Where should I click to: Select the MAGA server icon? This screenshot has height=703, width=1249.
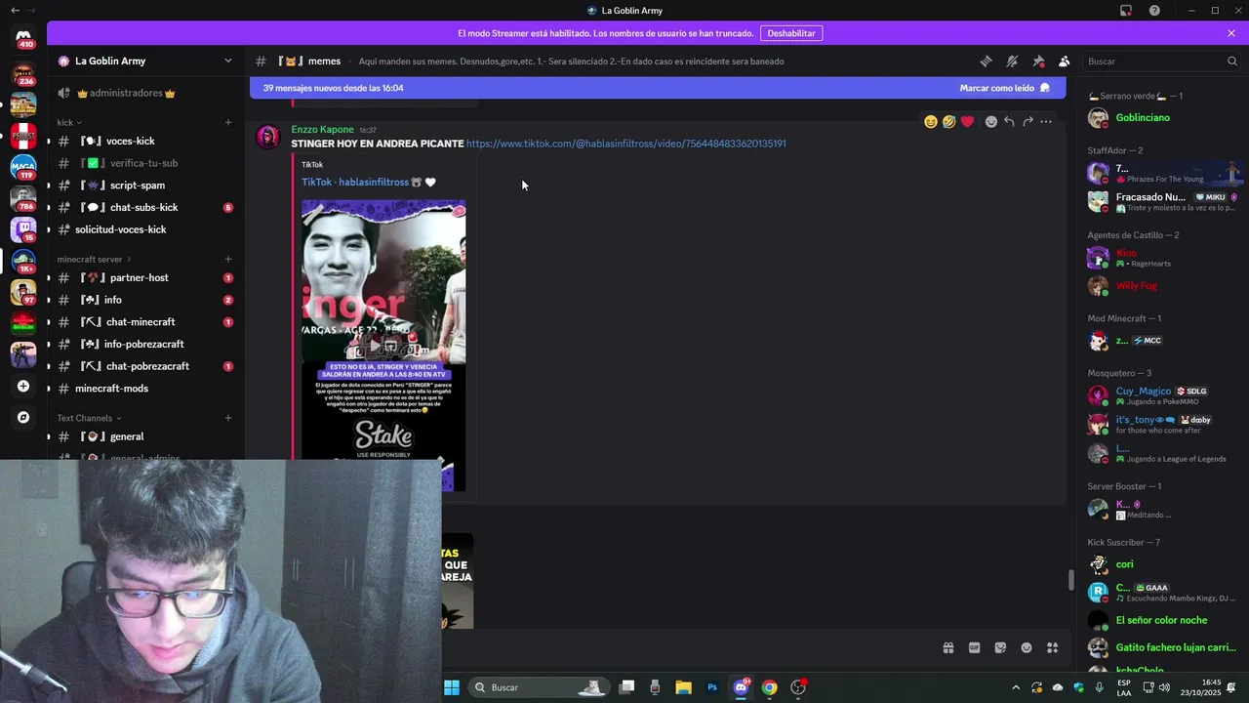(x=23, y=167)
